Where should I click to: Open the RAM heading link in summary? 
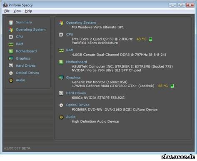70,50
